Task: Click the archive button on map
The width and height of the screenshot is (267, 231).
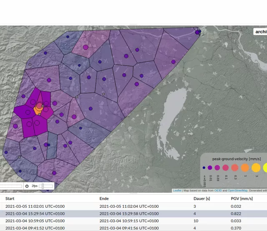Action: (260, 32)
